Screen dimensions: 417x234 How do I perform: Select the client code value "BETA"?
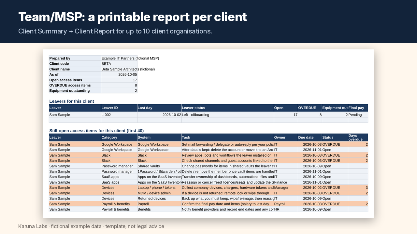pos(119,64)
